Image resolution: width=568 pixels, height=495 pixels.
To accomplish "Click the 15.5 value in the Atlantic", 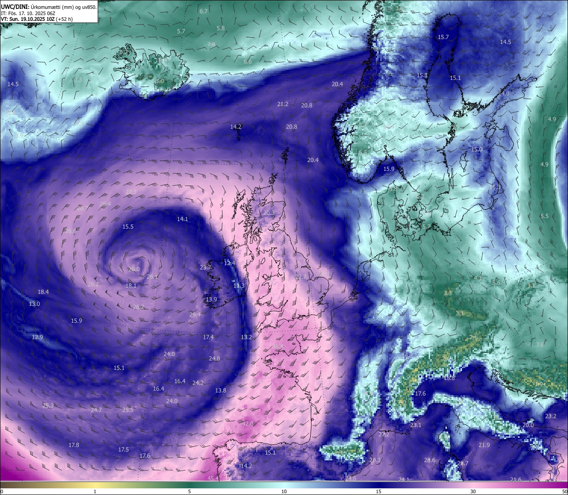I will pos(128,227).
